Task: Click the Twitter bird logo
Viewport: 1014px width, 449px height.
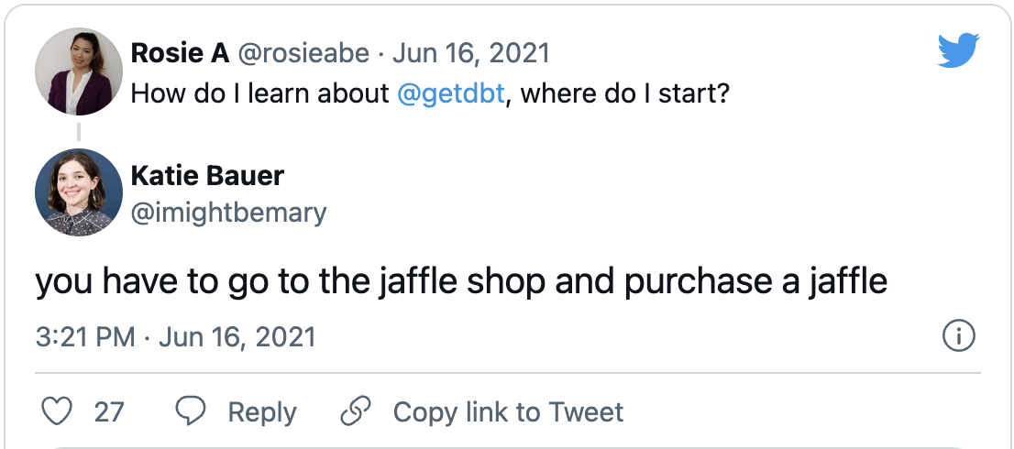Action: (958, 51)
